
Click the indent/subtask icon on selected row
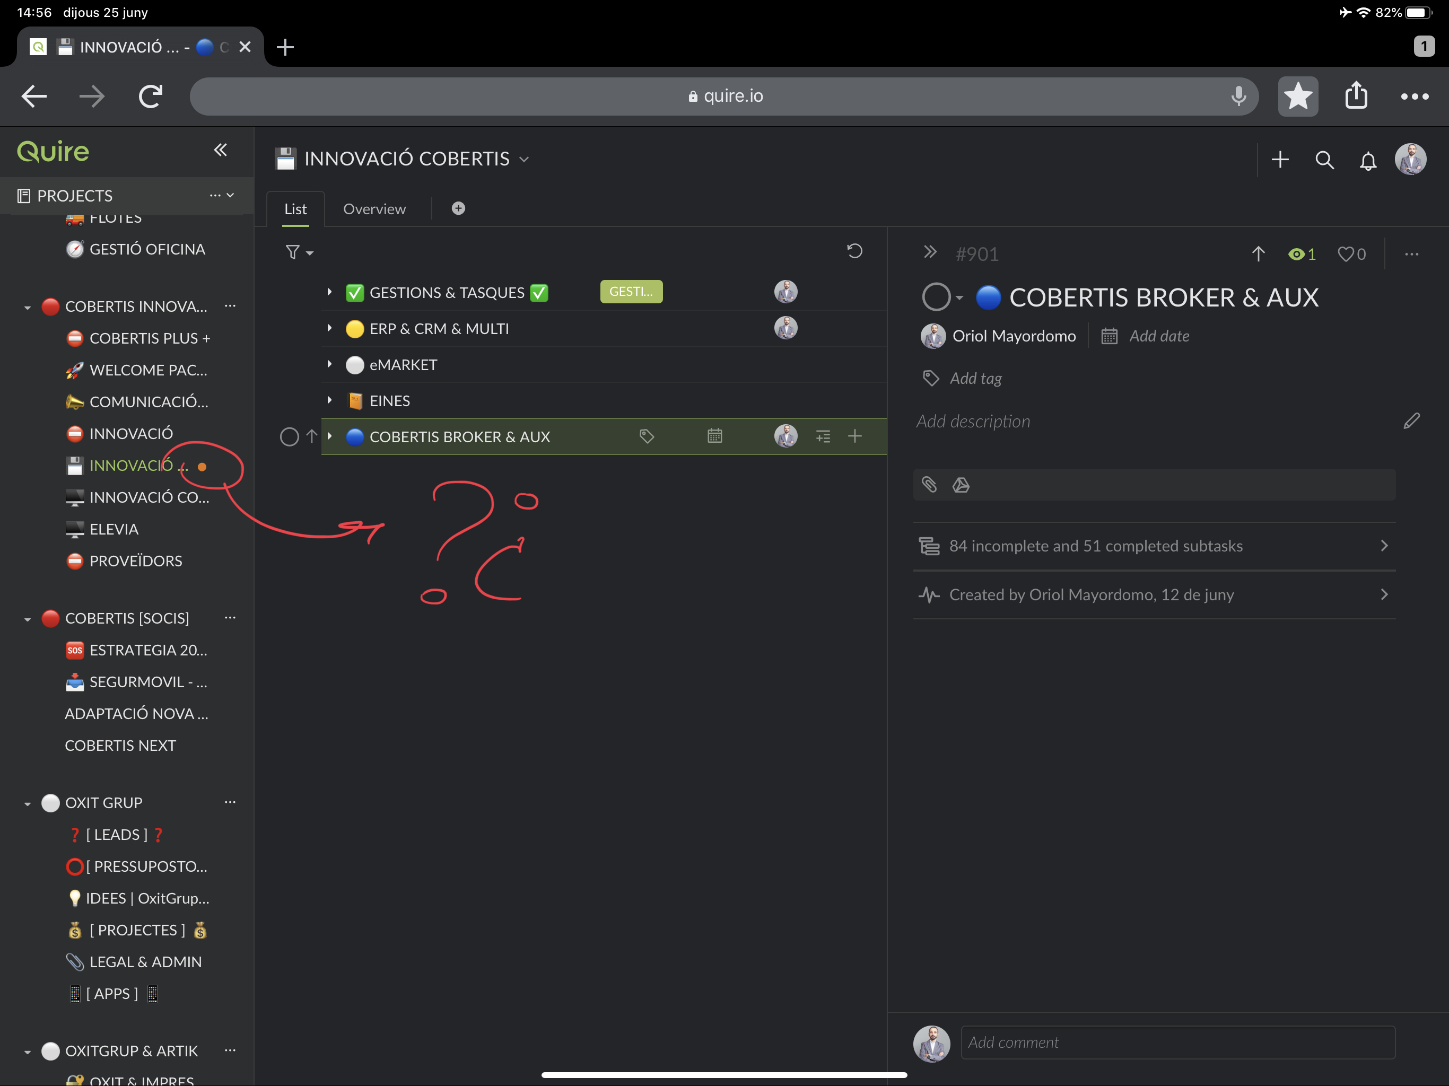823,436
